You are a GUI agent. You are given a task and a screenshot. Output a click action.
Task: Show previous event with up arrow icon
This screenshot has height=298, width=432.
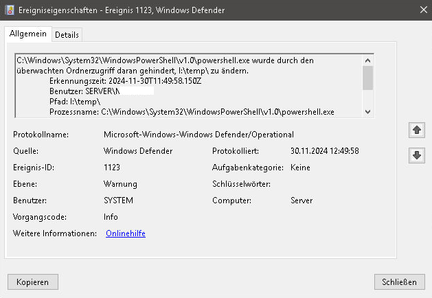[x=417, y=130]
